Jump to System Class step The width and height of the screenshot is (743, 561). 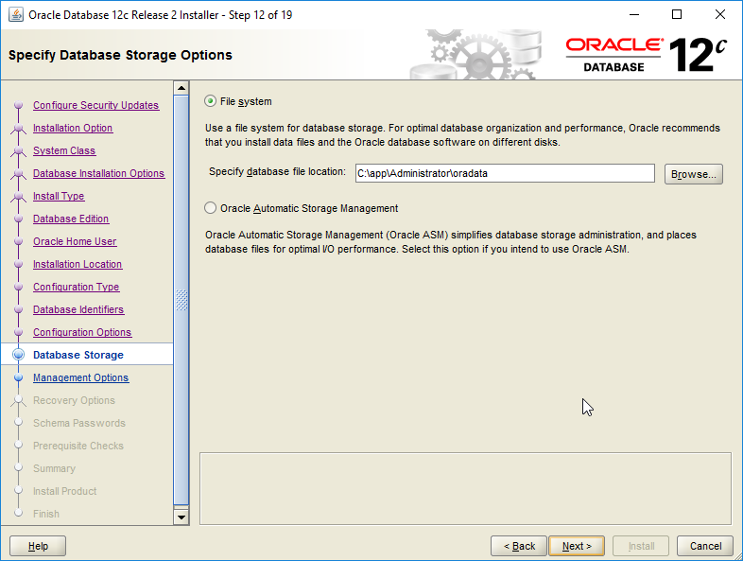coord(64,150)
